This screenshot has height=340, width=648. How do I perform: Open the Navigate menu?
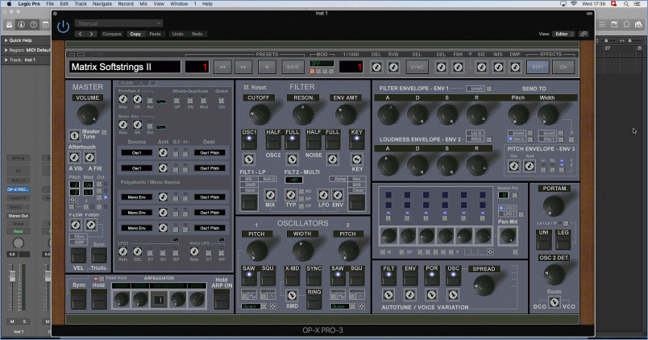[102, 4]
